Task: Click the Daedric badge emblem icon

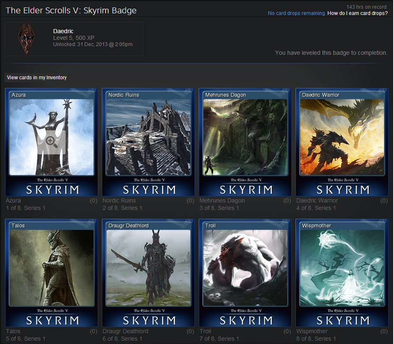Action: pyautogui.click(x=26, y=39)
